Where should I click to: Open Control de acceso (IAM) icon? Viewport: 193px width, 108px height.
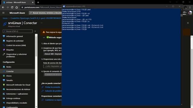tap(4, 45)
